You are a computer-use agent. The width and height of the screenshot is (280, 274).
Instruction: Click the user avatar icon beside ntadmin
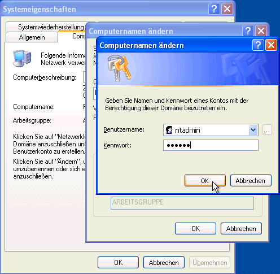(169, 130)
